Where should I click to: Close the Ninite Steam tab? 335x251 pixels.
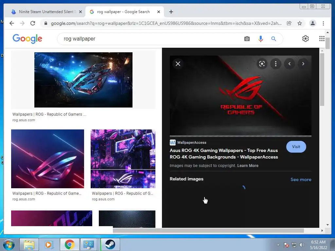(x=80, y=12)
